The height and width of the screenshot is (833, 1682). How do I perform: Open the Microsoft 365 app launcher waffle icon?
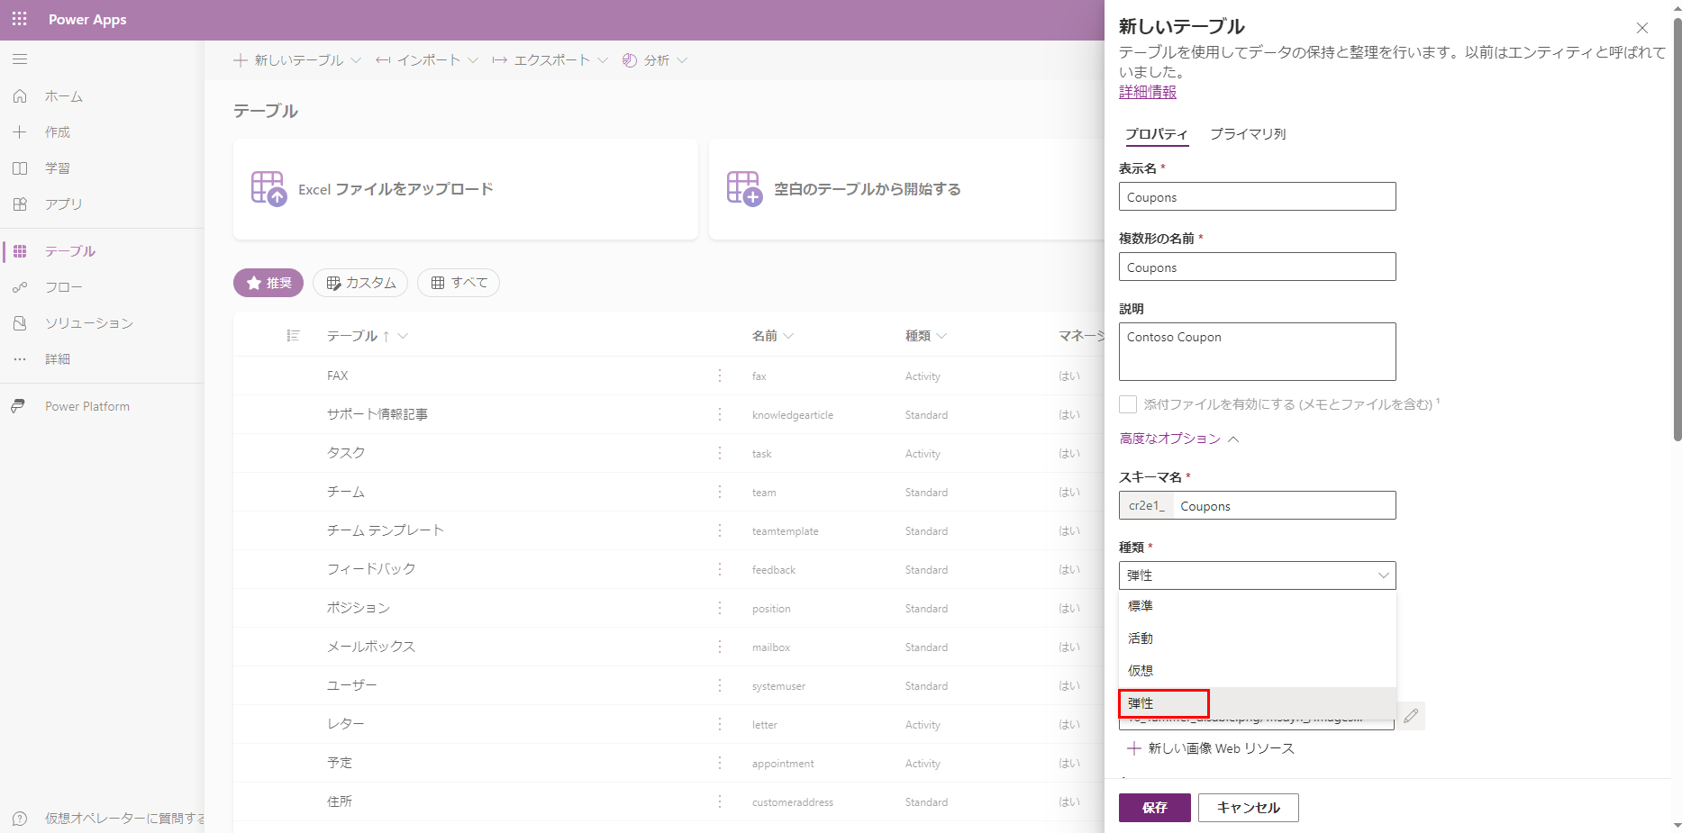click(19, 19)
